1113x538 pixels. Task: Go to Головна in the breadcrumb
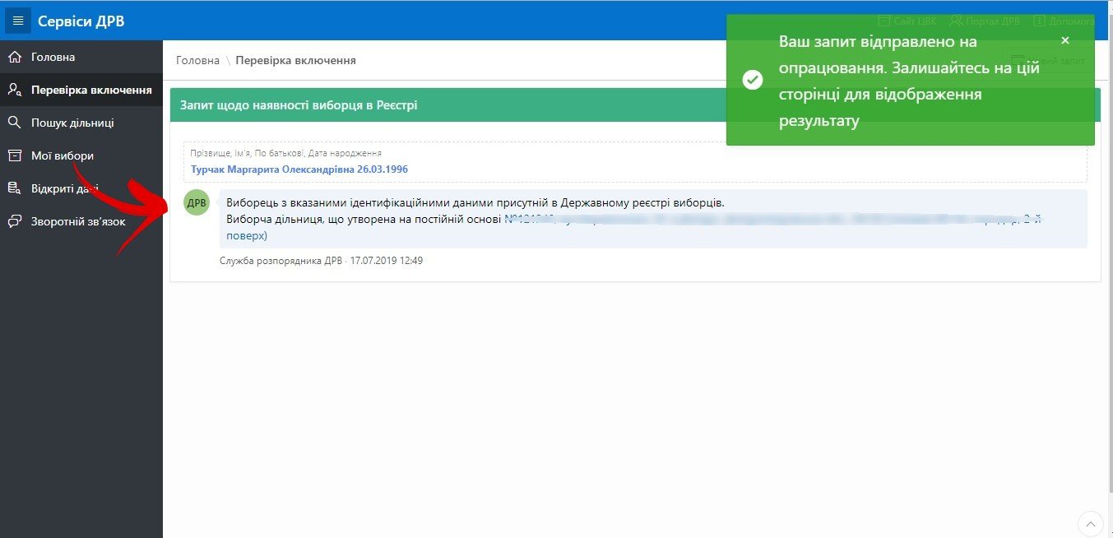[197, 60]
